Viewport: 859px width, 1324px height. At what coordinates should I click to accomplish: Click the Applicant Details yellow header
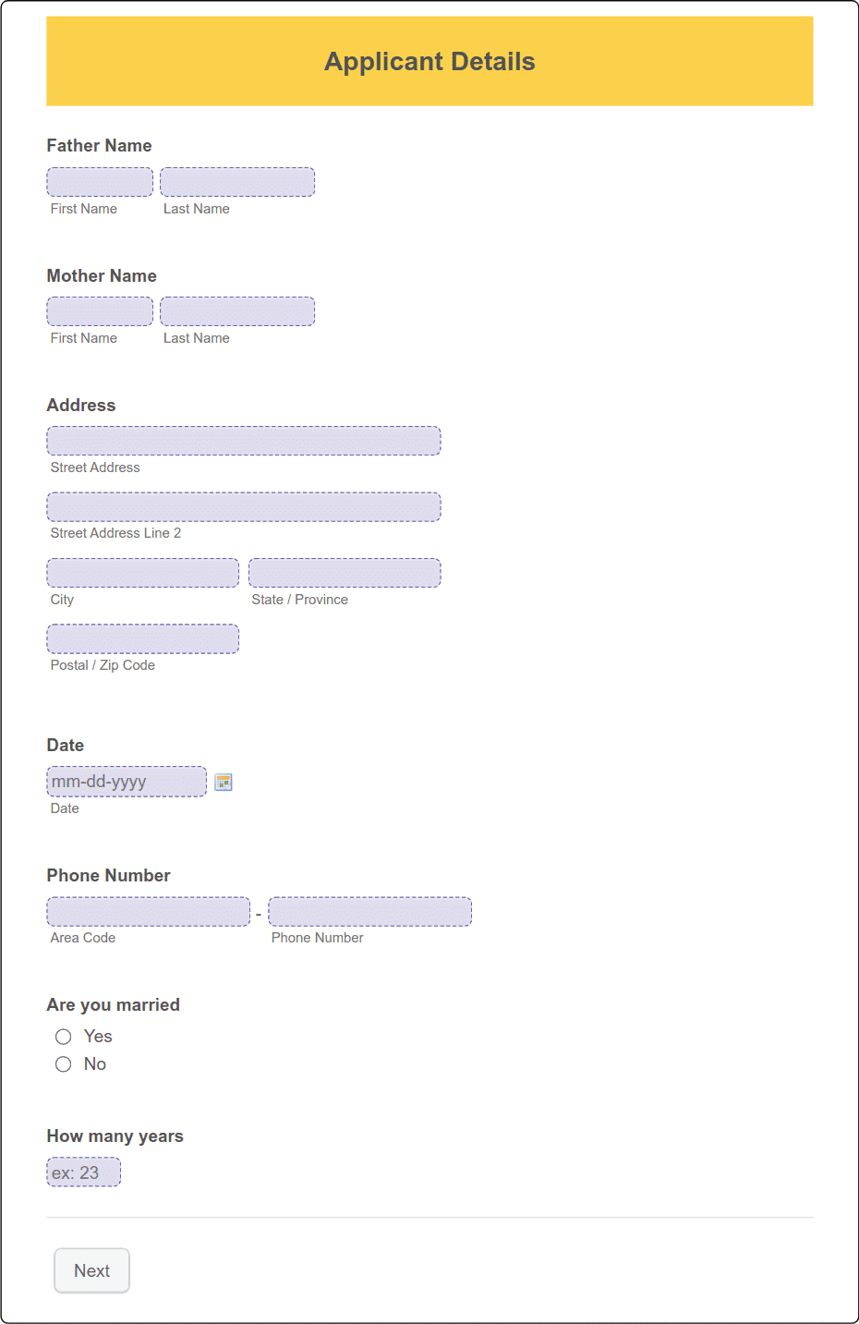(x=429, y=61)
